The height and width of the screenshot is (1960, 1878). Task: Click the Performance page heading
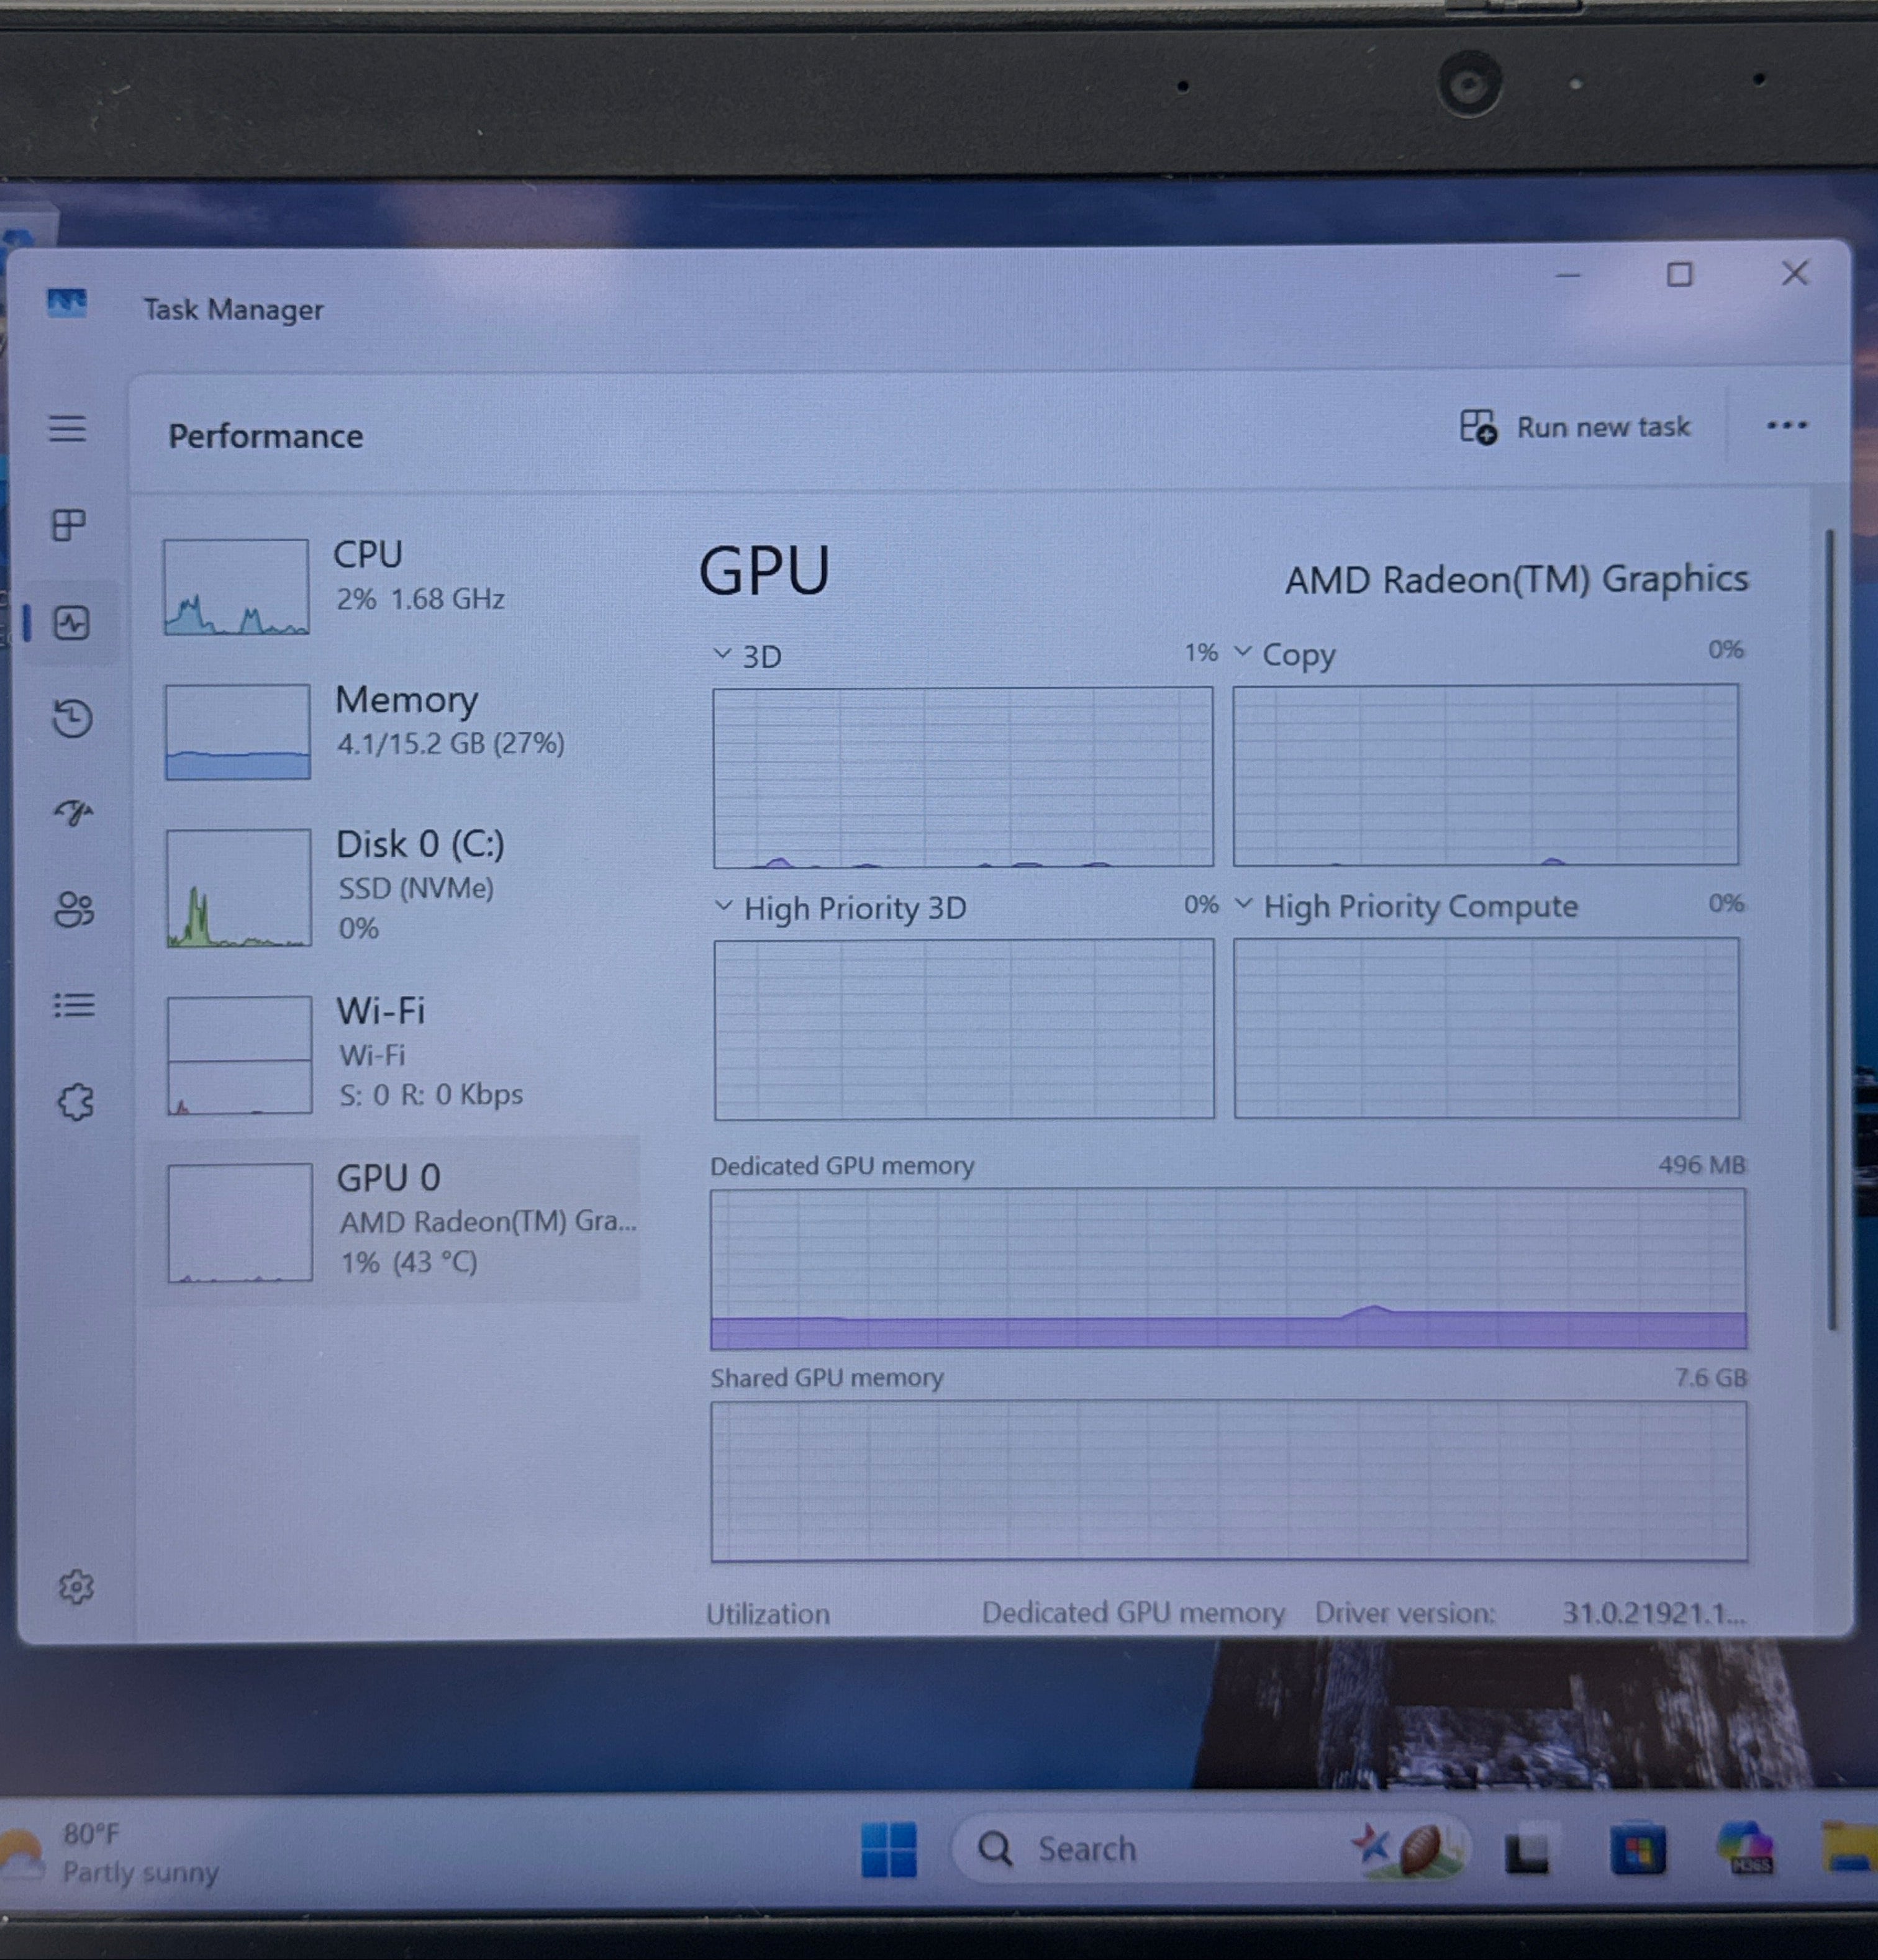pyautogui.click(x=265, y=436)
